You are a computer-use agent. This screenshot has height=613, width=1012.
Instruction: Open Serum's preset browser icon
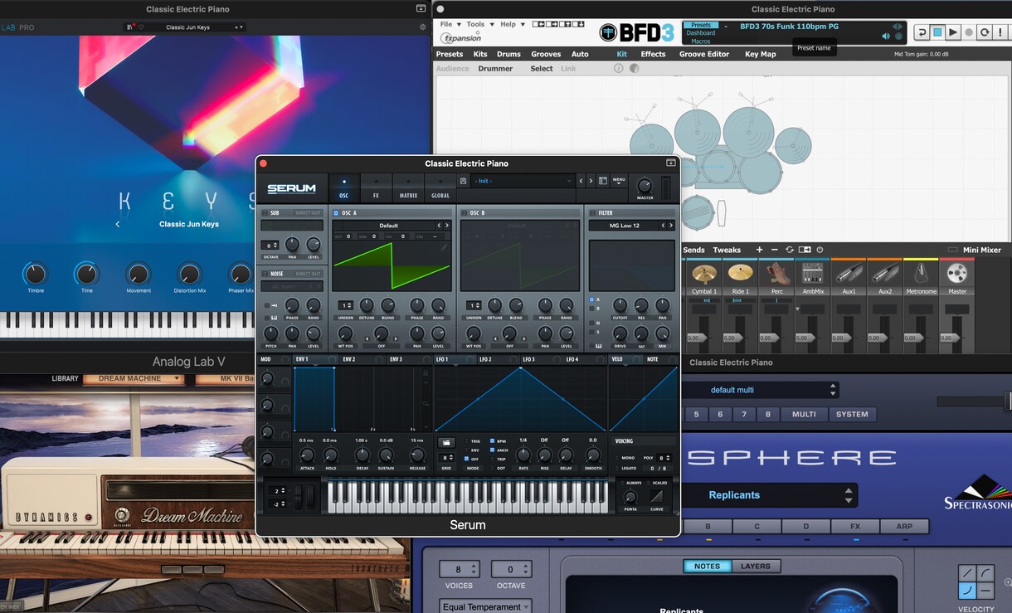coord(603,181)
